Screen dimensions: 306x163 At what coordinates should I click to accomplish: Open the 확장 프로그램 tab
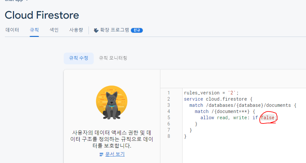point(115,30)
